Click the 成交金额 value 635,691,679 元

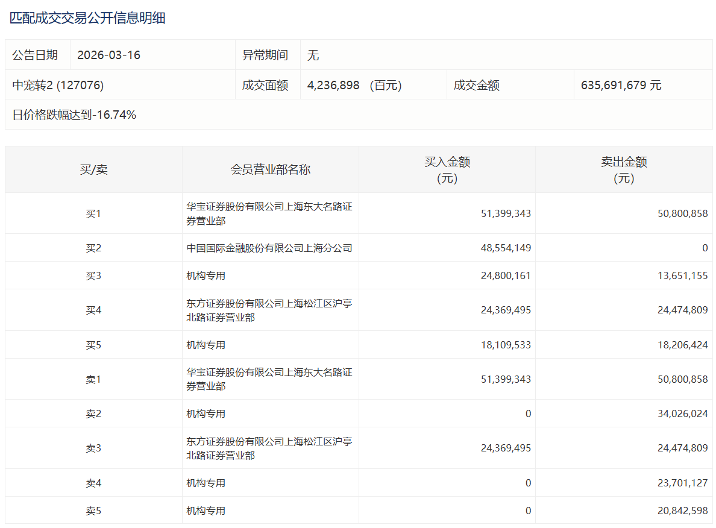coord(621,85)
